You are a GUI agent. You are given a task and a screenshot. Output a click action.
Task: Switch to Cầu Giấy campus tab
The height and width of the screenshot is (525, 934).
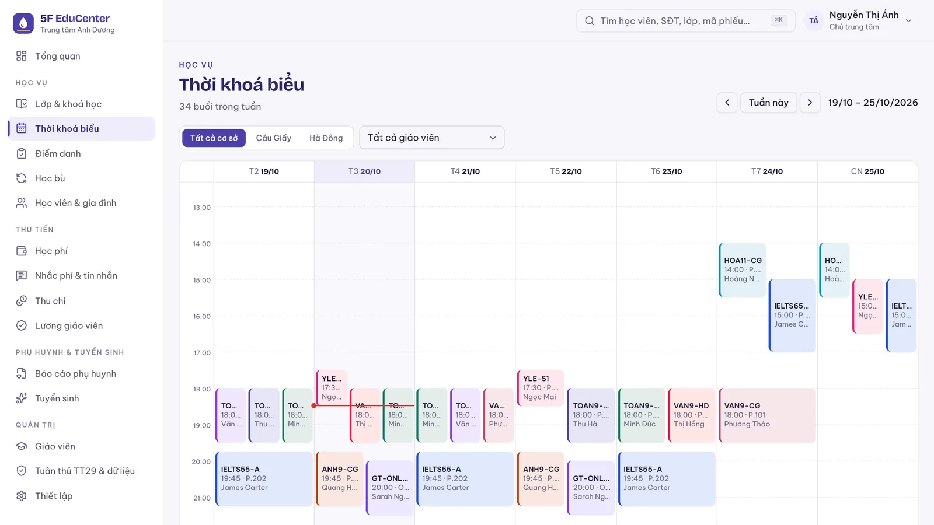[273, 138]
